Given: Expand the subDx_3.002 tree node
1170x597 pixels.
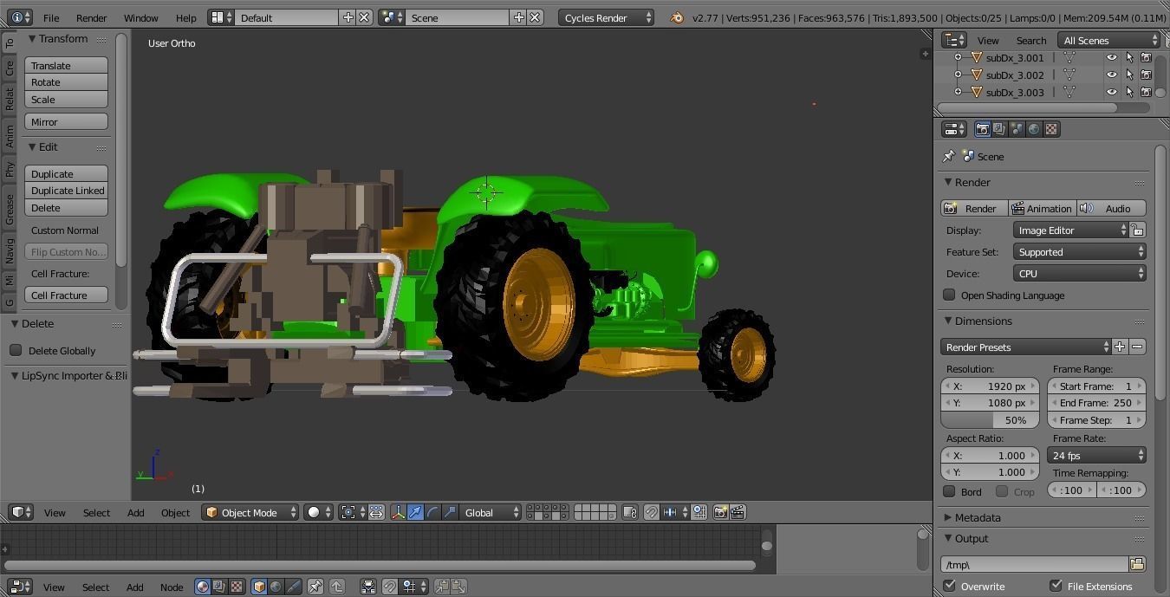Looking at the screenshot, I should pos(958,75).
